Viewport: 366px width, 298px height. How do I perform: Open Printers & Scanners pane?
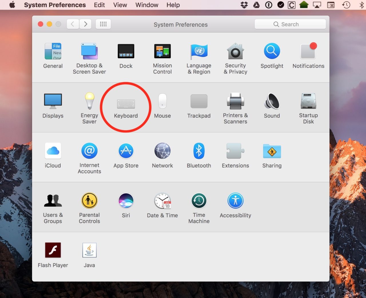pos(235,108)
